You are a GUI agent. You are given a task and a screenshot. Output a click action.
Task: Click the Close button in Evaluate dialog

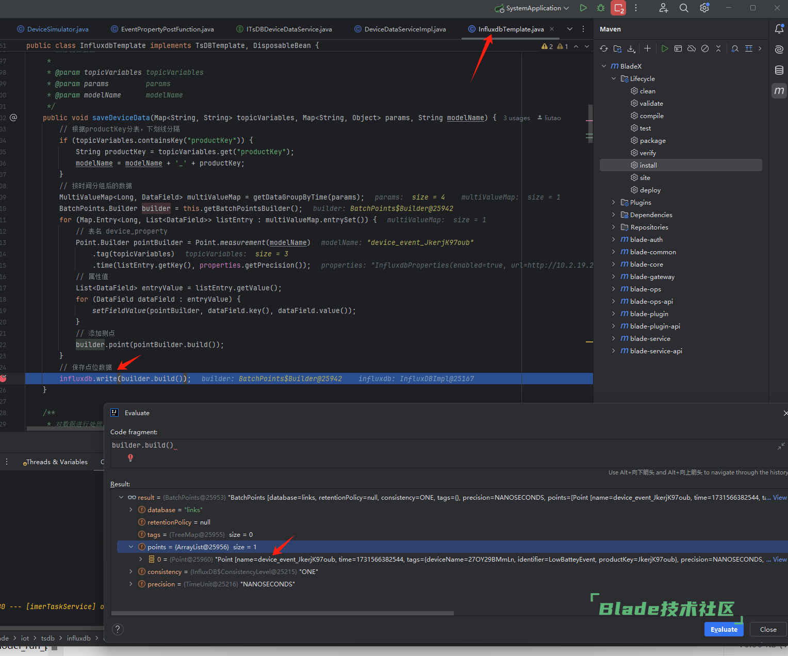[x=768, y=629]
